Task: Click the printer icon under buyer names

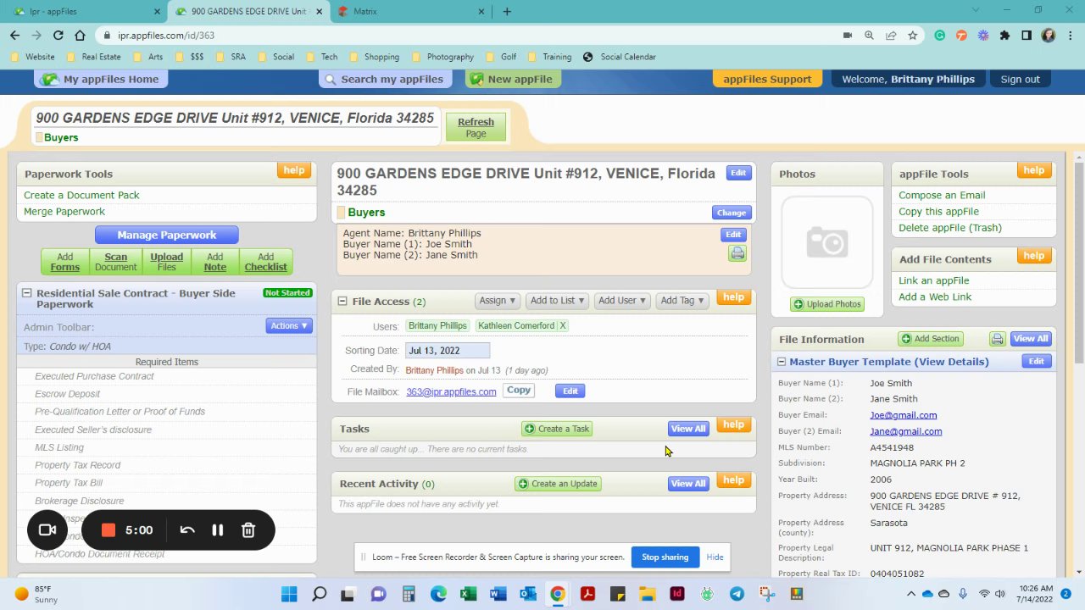Action: pyautogui.click(x=737, y=253)
